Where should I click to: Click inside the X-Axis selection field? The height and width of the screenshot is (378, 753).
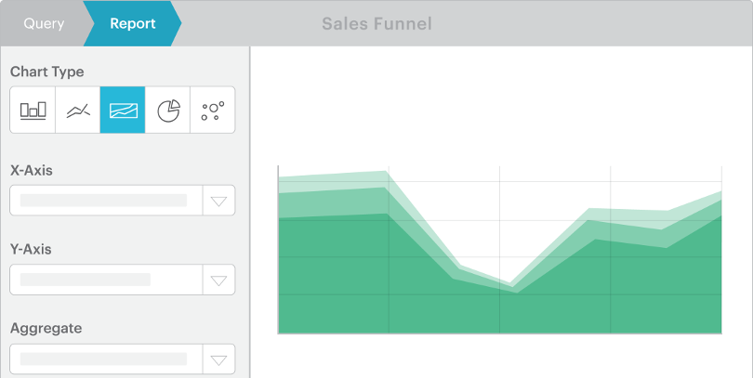coord(104,201)
